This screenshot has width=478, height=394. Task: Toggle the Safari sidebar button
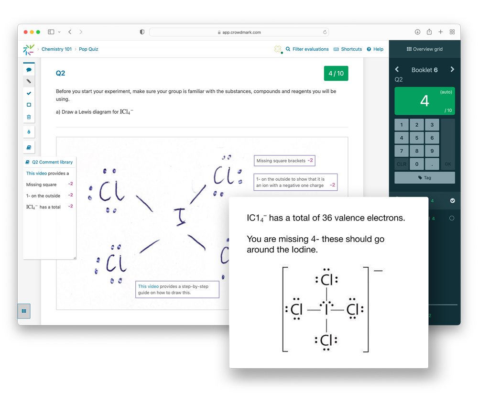(x=51, y=32)
